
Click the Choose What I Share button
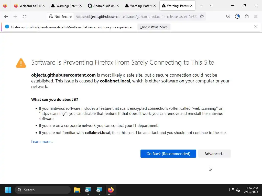pos(154,27)
